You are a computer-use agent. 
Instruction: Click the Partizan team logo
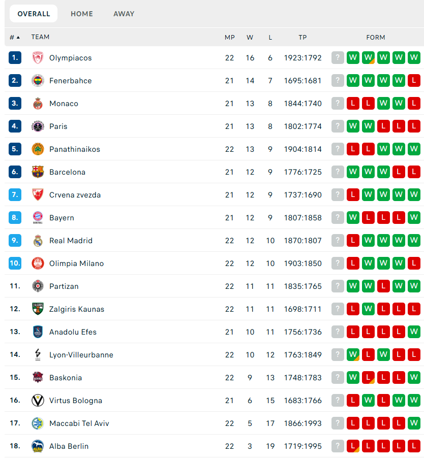click(38, 286)
